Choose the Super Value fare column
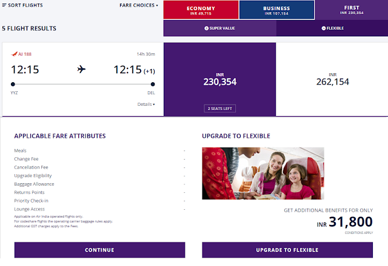 tap(219, 28)
